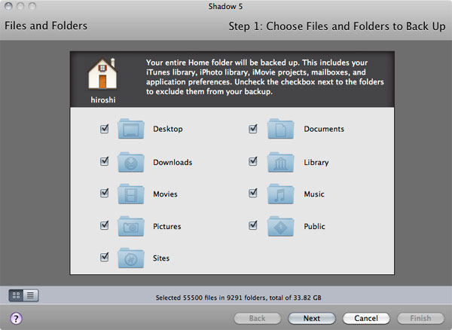Screen dimensions: 452x330
Task: Click the Sites folder label
Action: click(161, 258)
